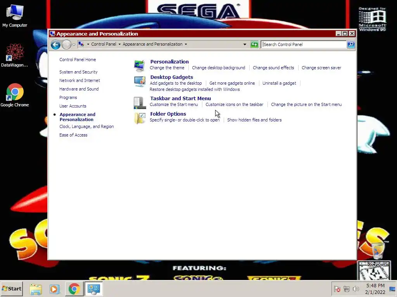The image size is (397, 297).
Task: Expand the arrow after Control Panel breadcrumb
Action: tap(119, 44)
